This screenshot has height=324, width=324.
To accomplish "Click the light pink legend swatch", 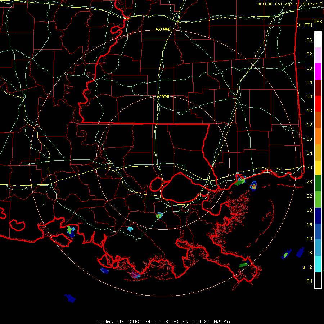I will tap(318, 55).
